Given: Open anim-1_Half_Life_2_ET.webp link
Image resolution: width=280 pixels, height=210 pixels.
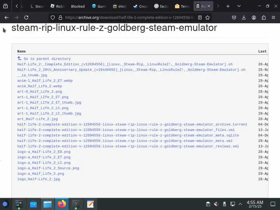Looking at the screenshot, I should coord(45,81).
